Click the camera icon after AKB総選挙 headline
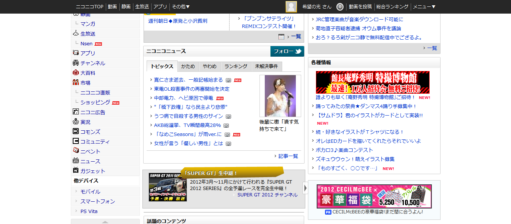Image resolution: width=511 pixels, height=224 pixels. coord(226,125)
